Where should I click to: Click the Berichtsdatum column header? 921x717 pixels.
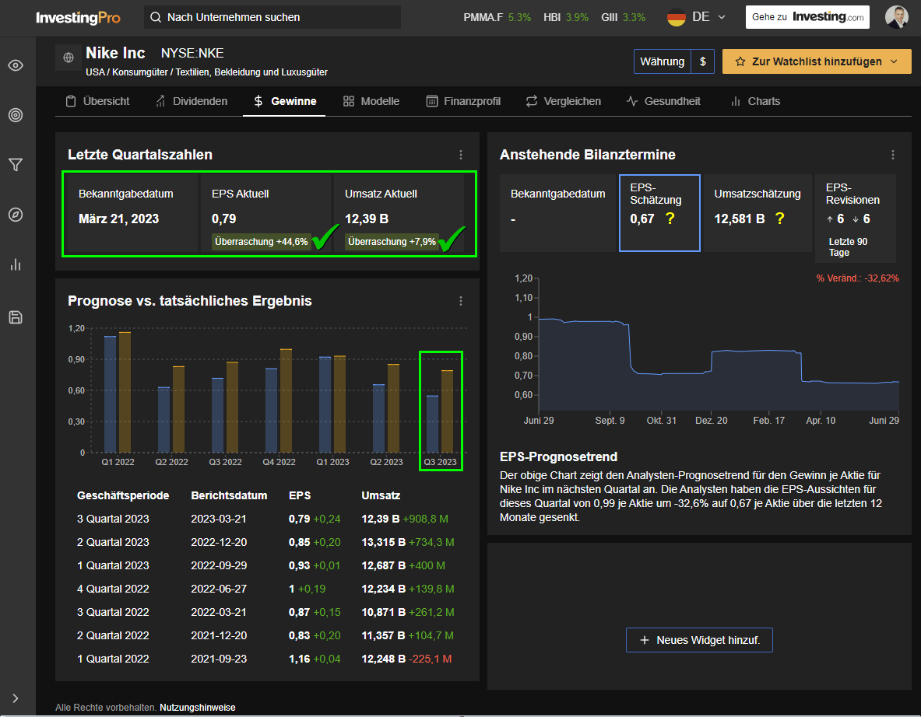pyautogui.click(x=229, y=496)
